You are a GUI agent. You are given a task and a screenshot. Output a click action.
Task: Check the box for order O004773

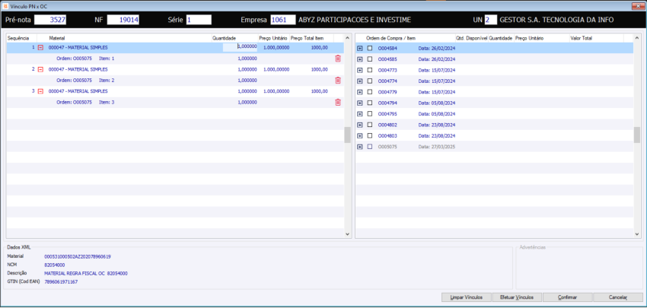(370, 70)
